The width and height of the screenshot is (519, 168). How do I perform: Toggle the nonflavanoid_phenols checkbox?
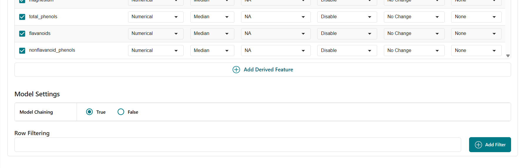pyautogui.click(x=22, y=51)
